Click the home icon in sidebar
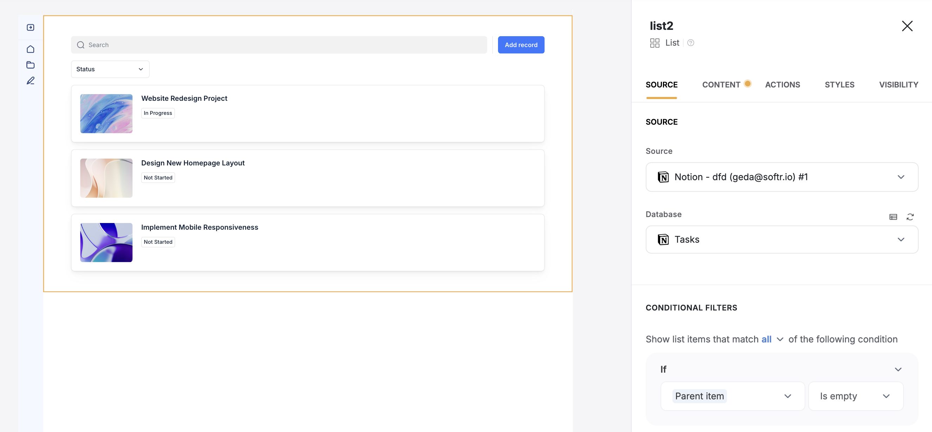The width and height of the screenshot is (932, 432). (30, 49)
